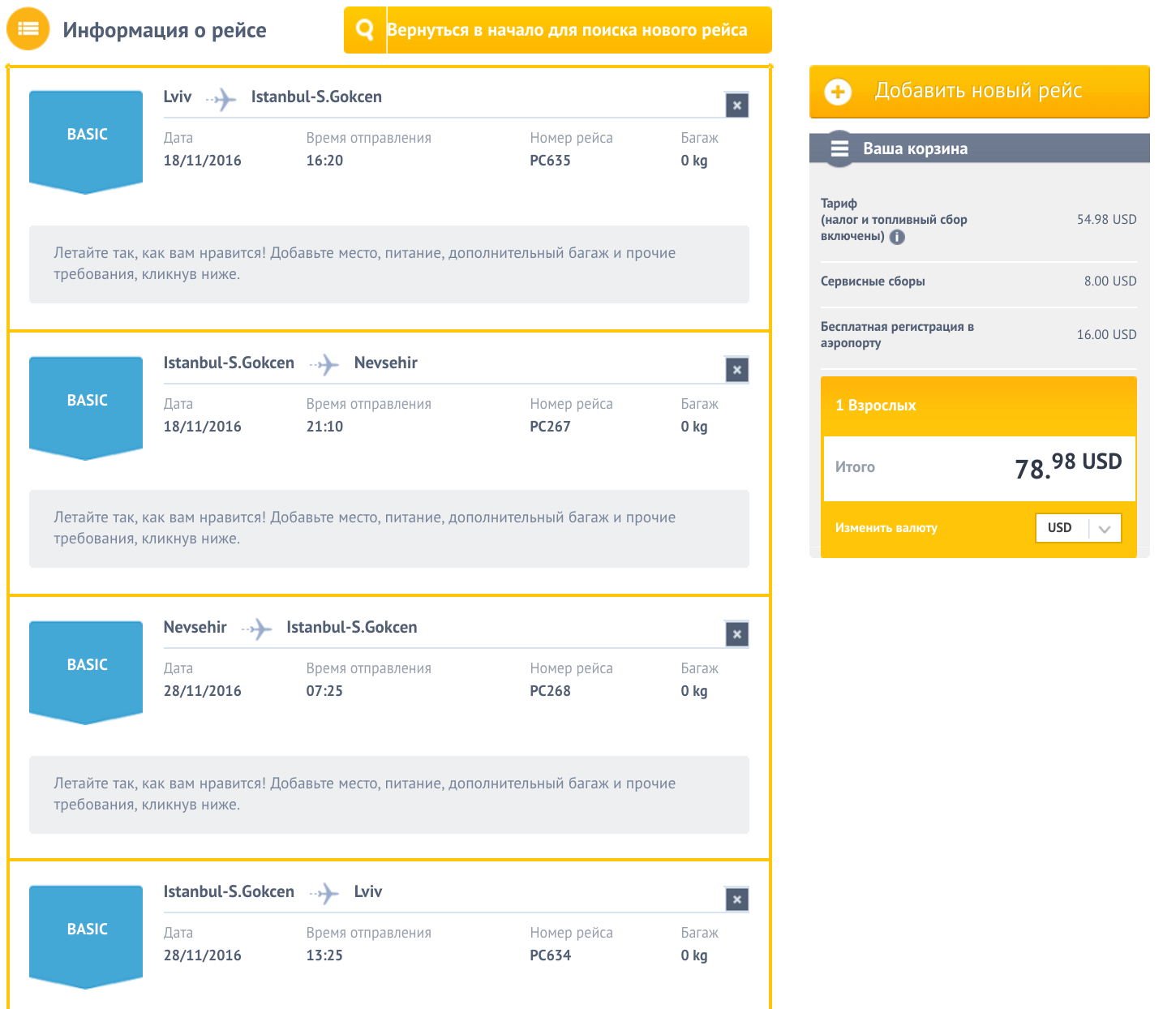This screenshot has width=1163, height=1009.
Task: Remove the Nevsehir to Istanbul-S.Gokcen flight
Action: (x=736, y=634)
